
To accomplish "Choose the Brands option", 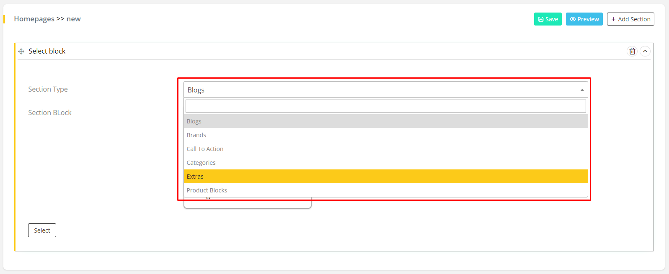I will (196, 135).
